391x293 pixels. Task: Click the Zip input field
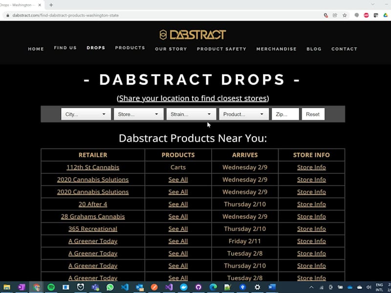(x=285, y=114)
